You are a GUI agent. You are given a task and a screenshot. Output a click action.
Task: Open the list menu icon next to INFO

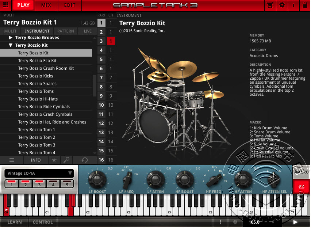(12, 160)
